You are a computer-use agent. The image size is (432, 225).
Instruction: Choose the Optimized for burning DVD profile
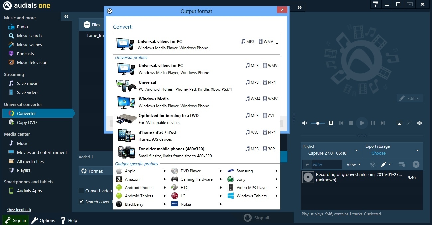click(197, 119)
